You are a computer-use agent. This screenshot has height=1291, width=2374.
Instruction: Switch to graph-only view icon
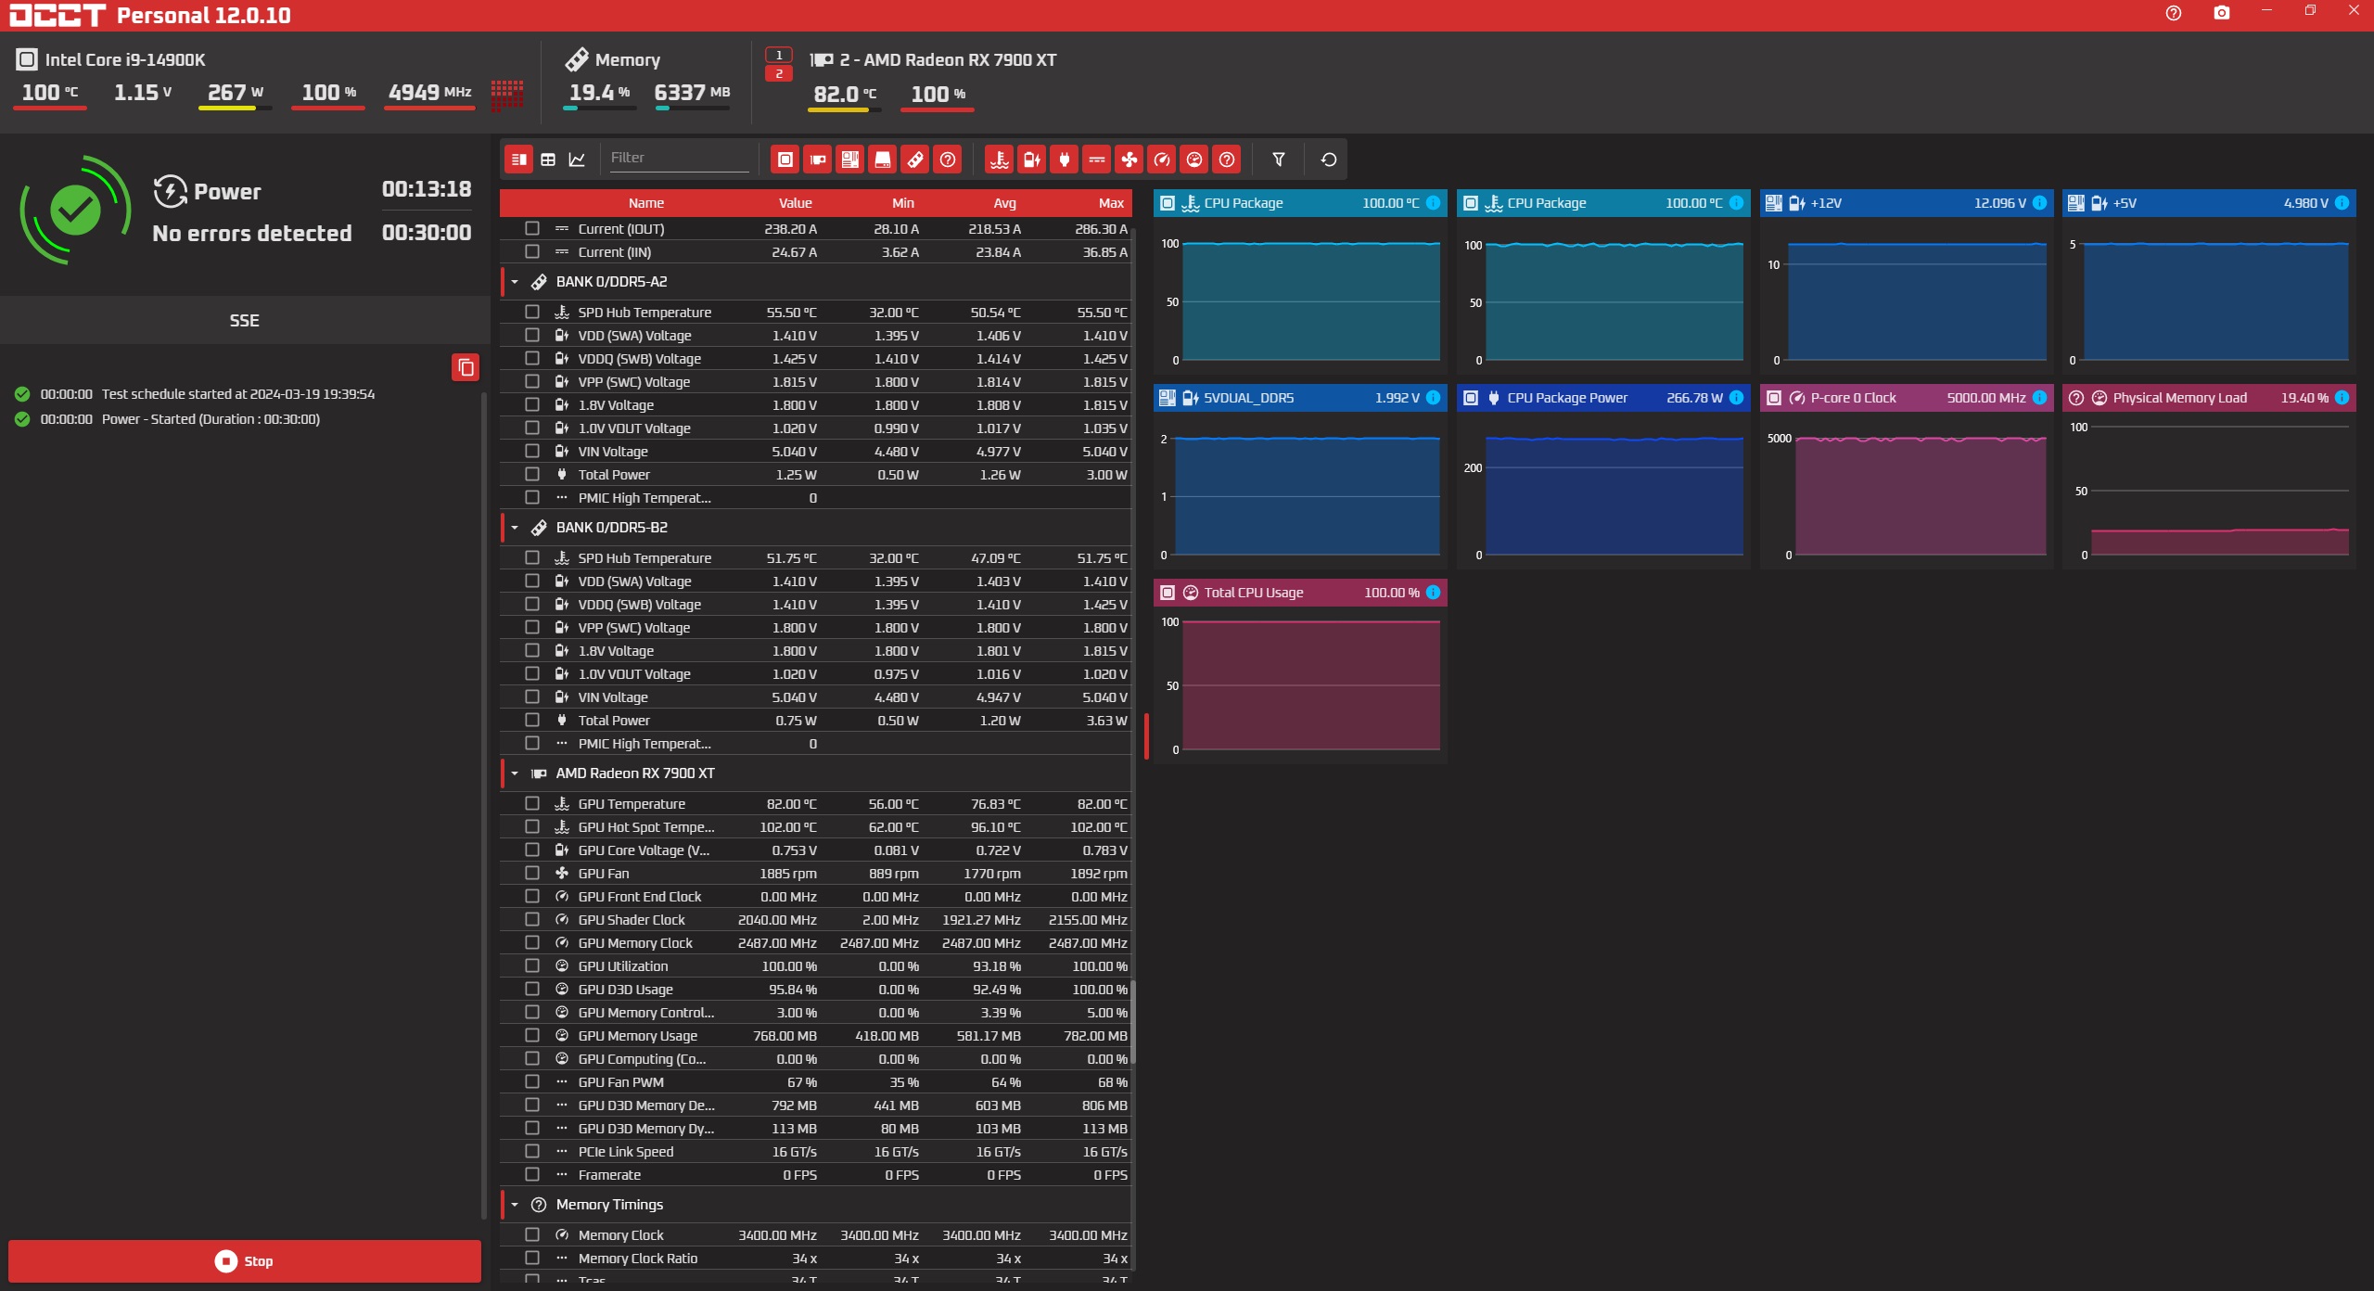click(x=577, y=160)
